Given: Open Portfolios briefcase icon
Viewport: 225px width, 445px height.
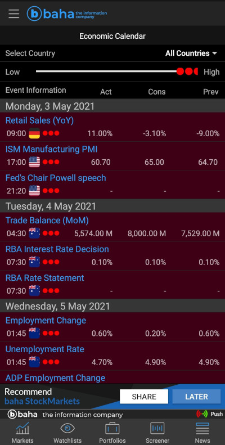Looking at the screenshot, I should pyautogui.click(x=112, y=428).
